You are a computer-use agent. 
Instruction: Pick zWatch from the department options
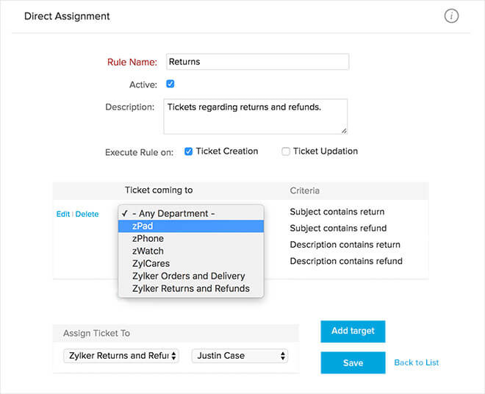pyautogui.click(x=190, y=251)
